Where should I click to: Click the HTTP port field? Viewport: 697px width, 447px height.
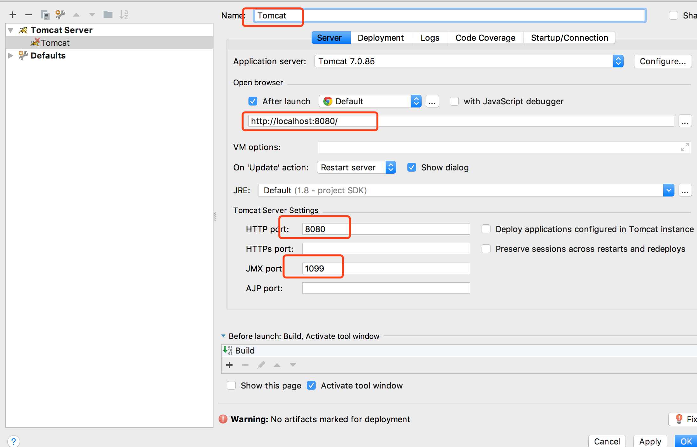pos(386,229)
